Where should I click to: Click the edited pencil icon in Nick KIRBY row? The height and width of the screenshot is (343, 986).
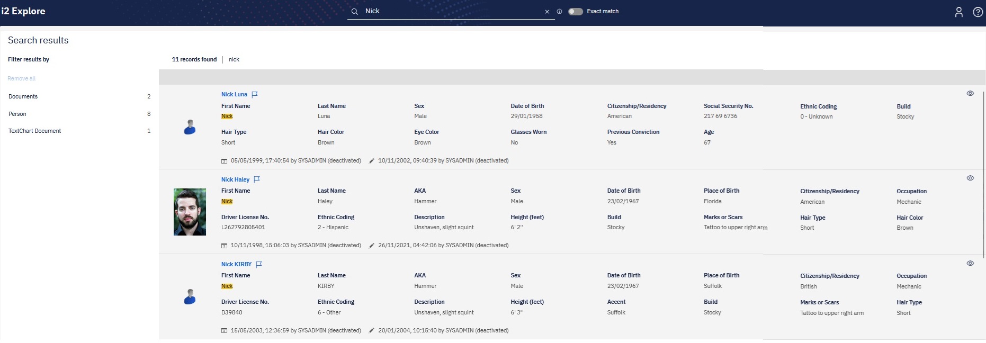click(372, 331)
